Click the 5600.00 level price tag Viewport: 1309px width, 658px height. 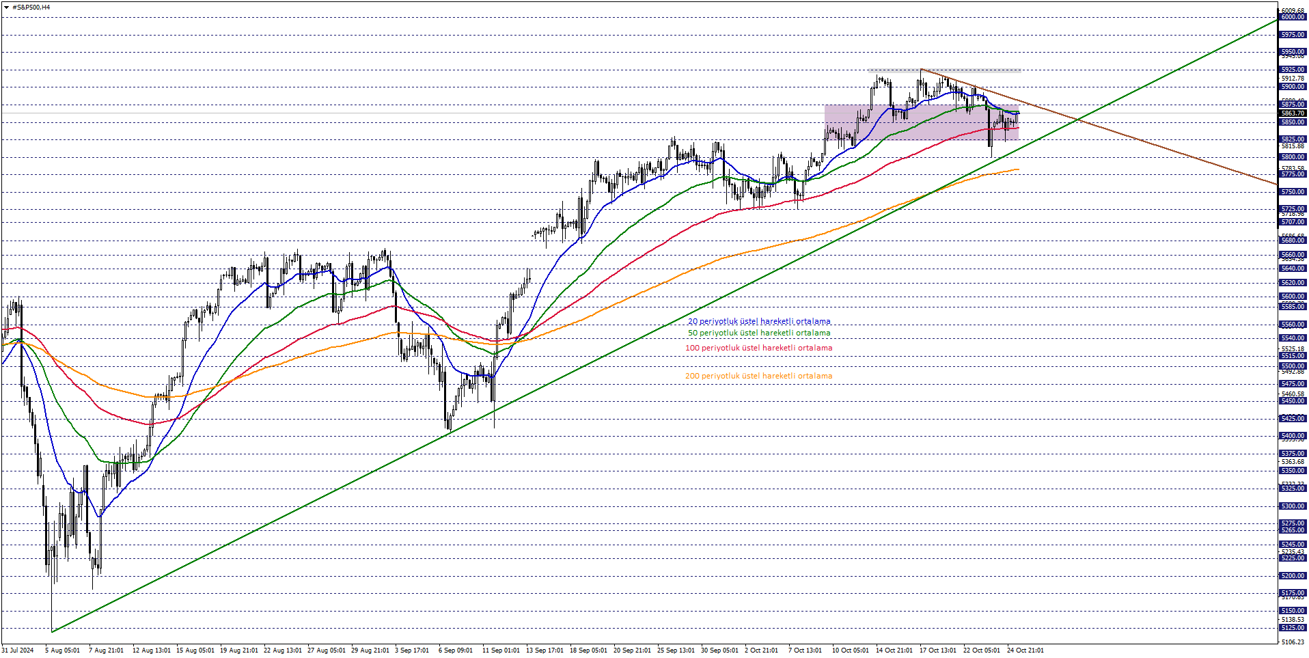coord(1293,297)
